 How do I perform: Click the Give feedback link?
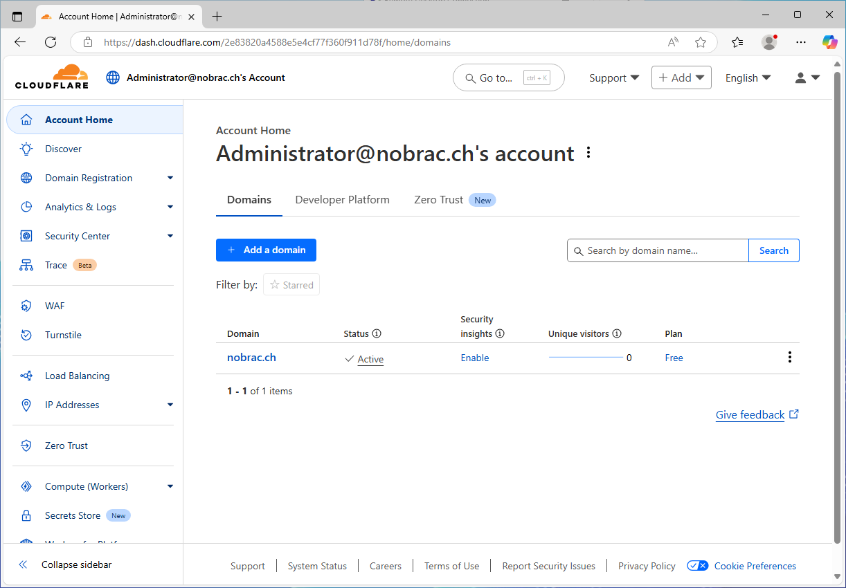[x=757, y=415]
